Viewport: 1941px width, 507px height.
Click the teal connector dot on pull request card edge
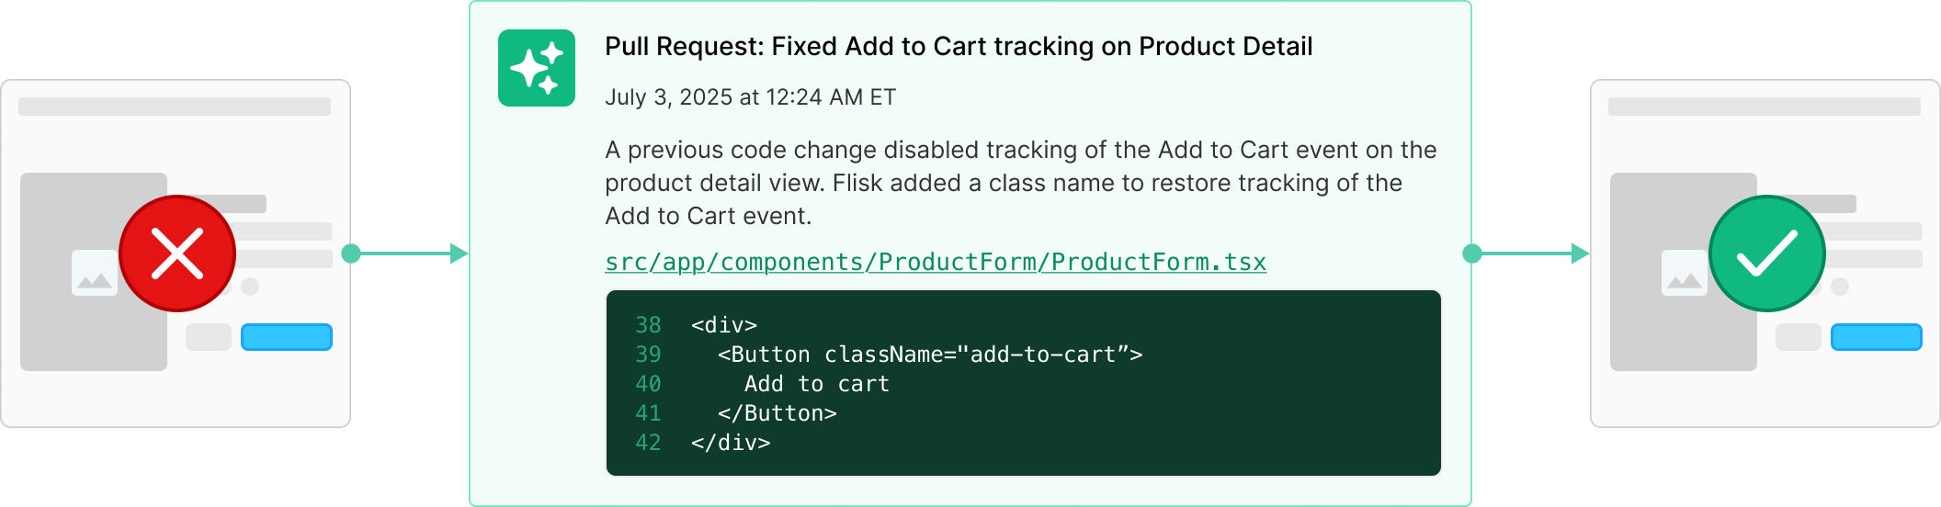tap(1472, 253)
